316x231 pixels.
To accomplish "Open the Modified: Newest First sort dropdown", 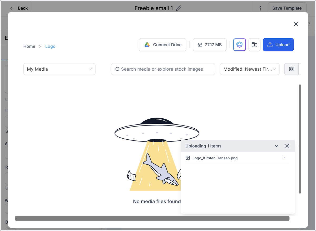I will click(250, 69).
